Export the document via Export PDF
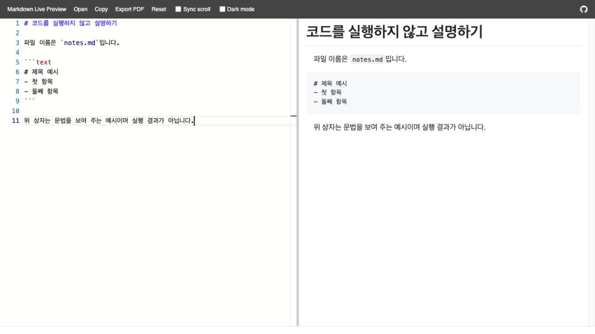 [x=130, y=9]
